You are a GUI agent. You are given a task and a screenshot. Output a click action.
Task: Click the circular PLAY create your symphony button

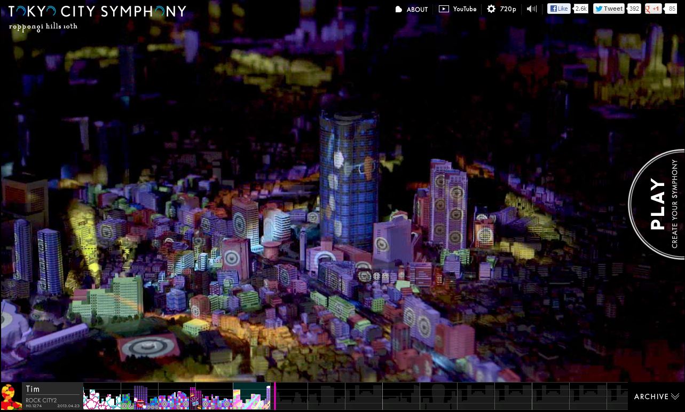click(658, 204)
